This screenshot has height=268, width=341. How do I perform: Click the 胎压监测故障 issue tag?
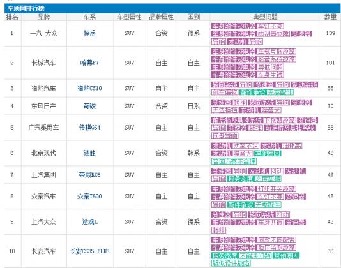[x=277, y=248]
